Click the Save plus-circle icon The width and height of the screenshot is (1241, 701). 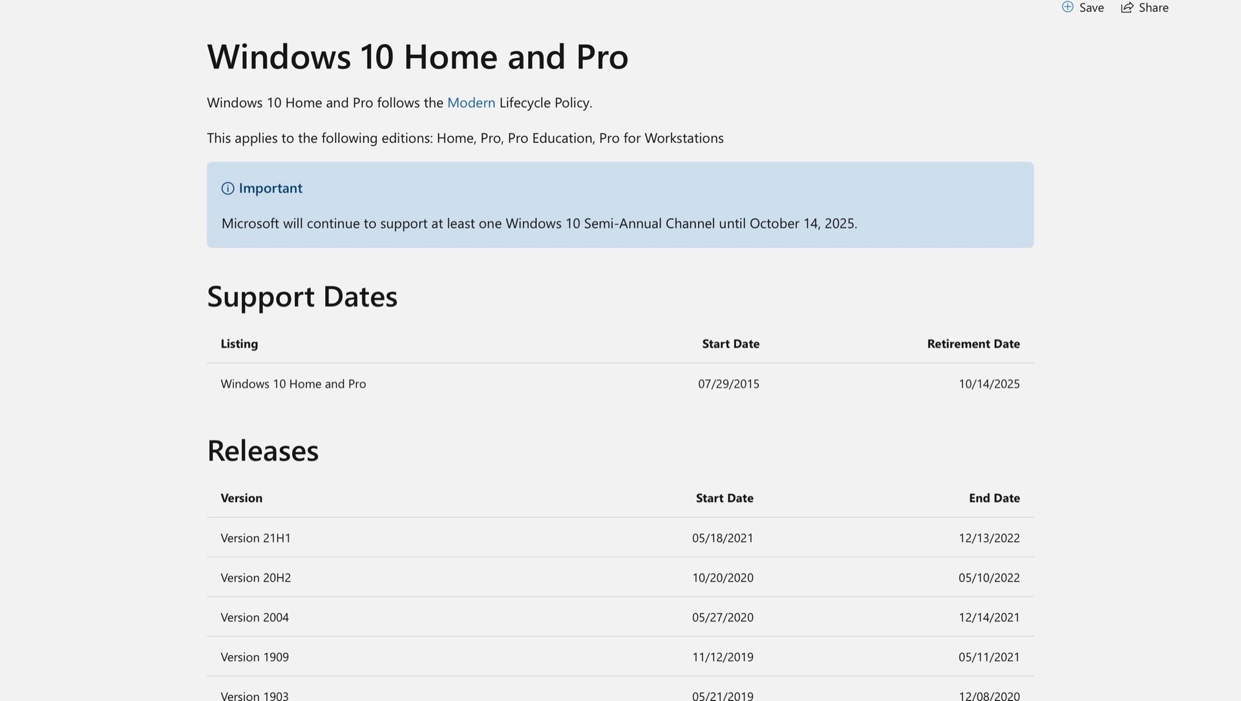tap(1067, 7)
